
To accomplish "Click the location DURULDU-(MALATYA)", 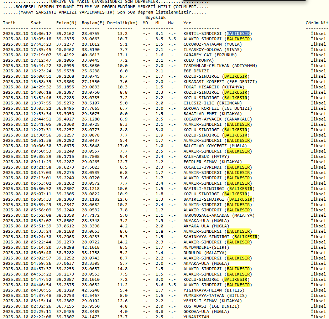I will pyautogui.click(x=205, y=253).
